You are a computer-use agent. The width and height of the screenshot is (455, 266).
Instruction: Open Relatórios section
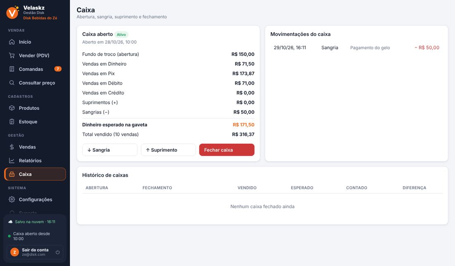coord(35,160)
